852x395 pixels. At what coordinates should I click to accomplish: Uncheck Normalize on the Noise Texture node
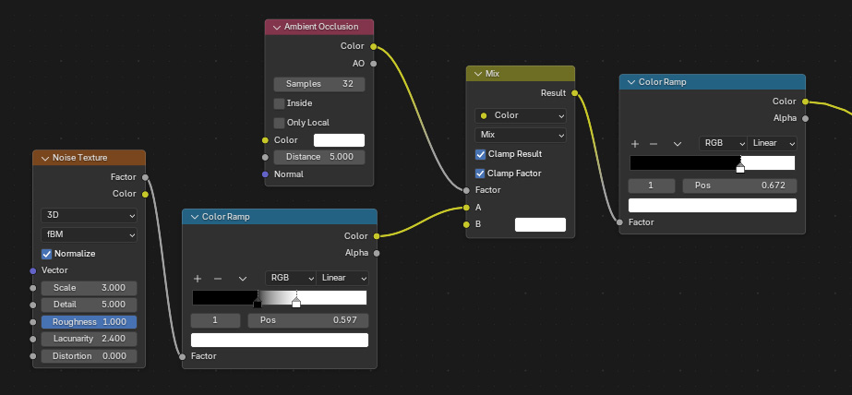(47, 254)
